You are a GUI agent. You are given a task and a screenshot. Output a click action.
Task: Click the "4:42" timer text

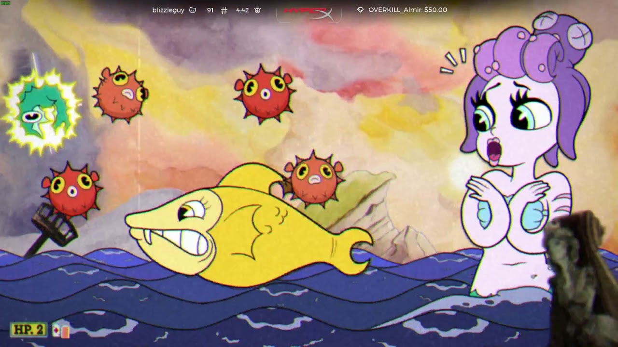242,10
